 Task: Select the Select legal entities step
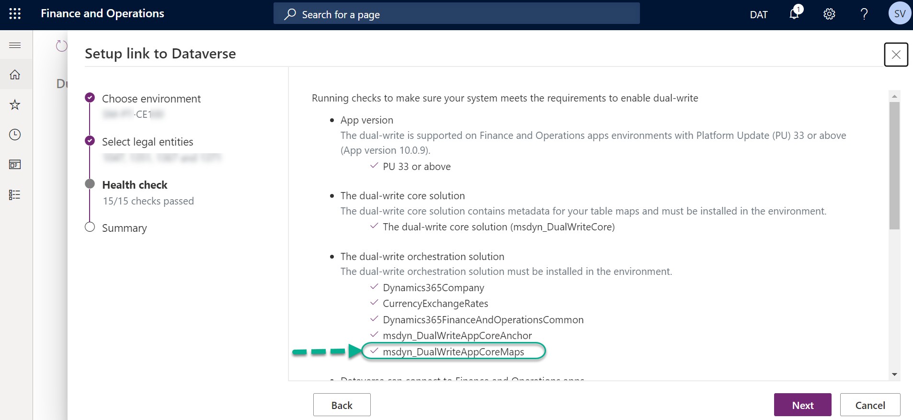148,142
